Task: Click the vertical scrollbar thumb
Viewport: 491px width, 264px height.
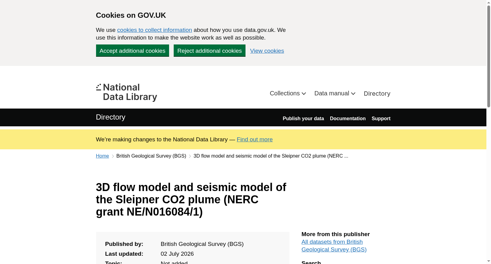Action: 489,56
